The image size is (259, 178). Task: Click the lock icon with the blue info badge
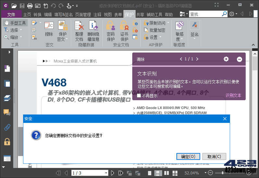click(x=135, y=23)
